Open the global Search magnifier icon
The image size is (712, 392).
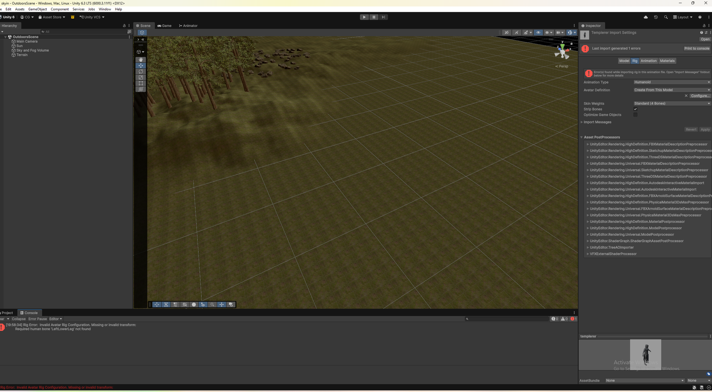click(x=666, y=17)
